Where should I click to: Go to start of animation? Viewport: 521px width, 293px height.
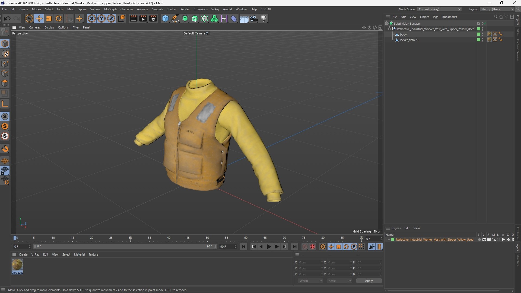(244, 247)
